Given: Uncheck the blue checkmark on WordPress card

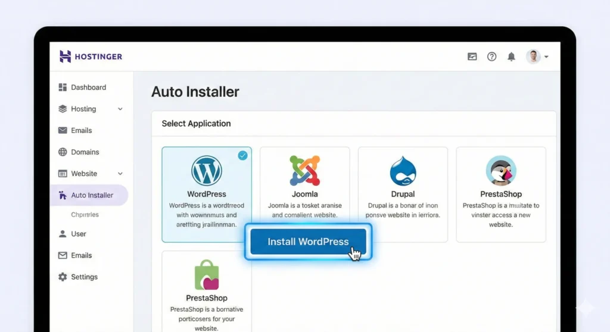Looking at the screenshot, I should pyautogui.click(x=242, y=155).
